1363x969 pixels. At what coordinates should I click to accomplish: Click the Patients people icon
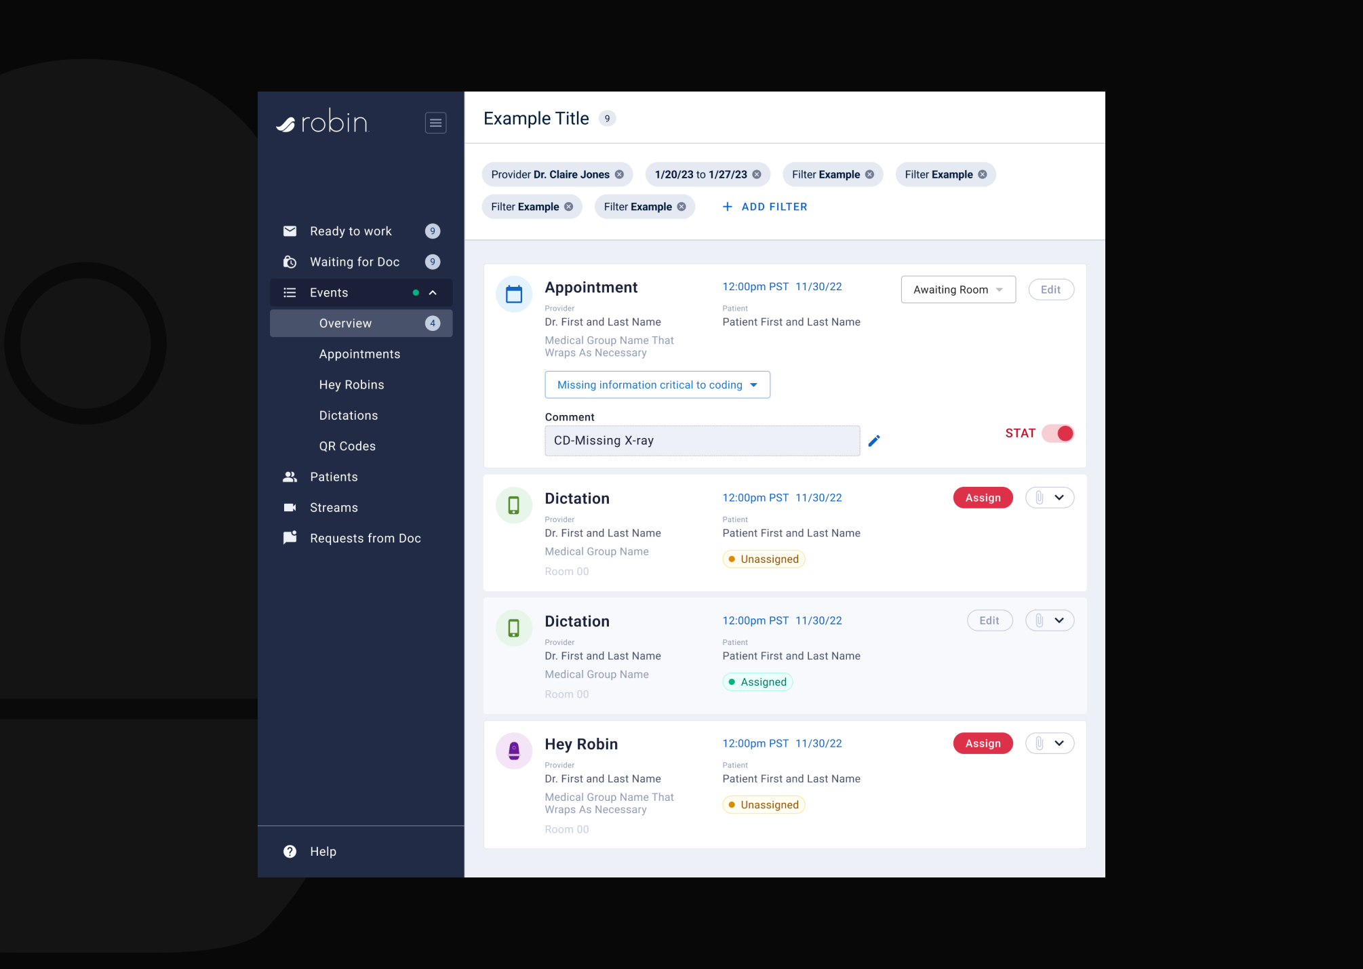coord(290,477)
